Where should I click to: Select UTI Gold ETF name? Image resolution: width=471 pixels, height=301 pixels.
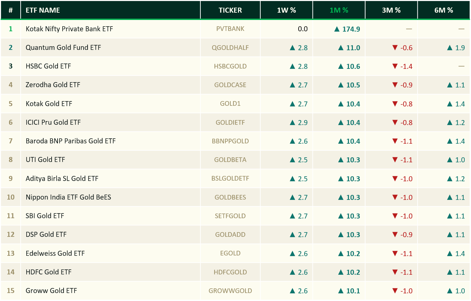45,160
